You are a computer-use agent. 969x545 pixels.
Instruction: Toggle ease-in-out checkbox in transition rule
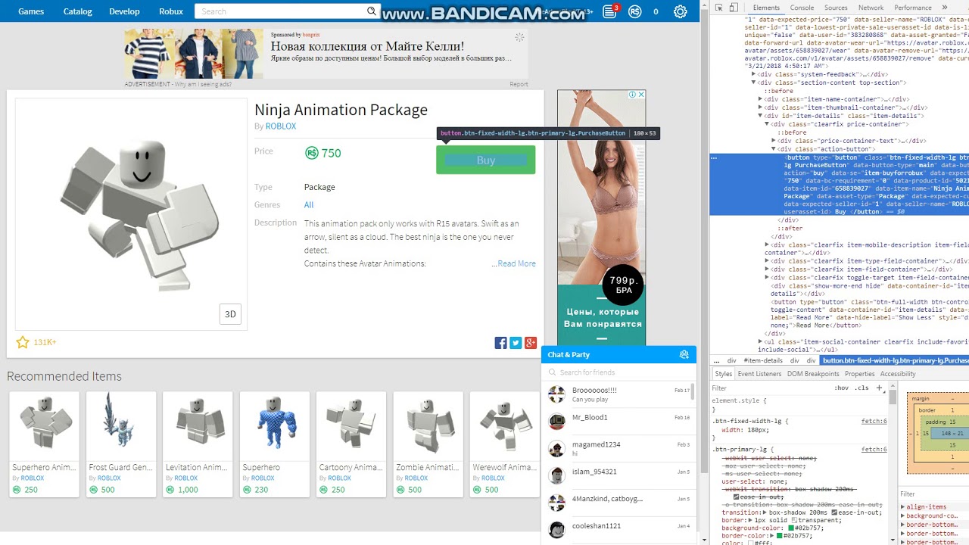tap(834, 512)
